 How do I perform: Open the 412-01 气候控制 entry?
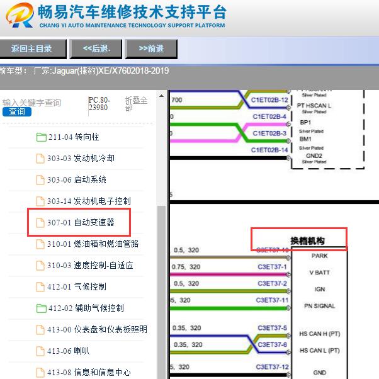pyautogui.click(x=77, y=286)
